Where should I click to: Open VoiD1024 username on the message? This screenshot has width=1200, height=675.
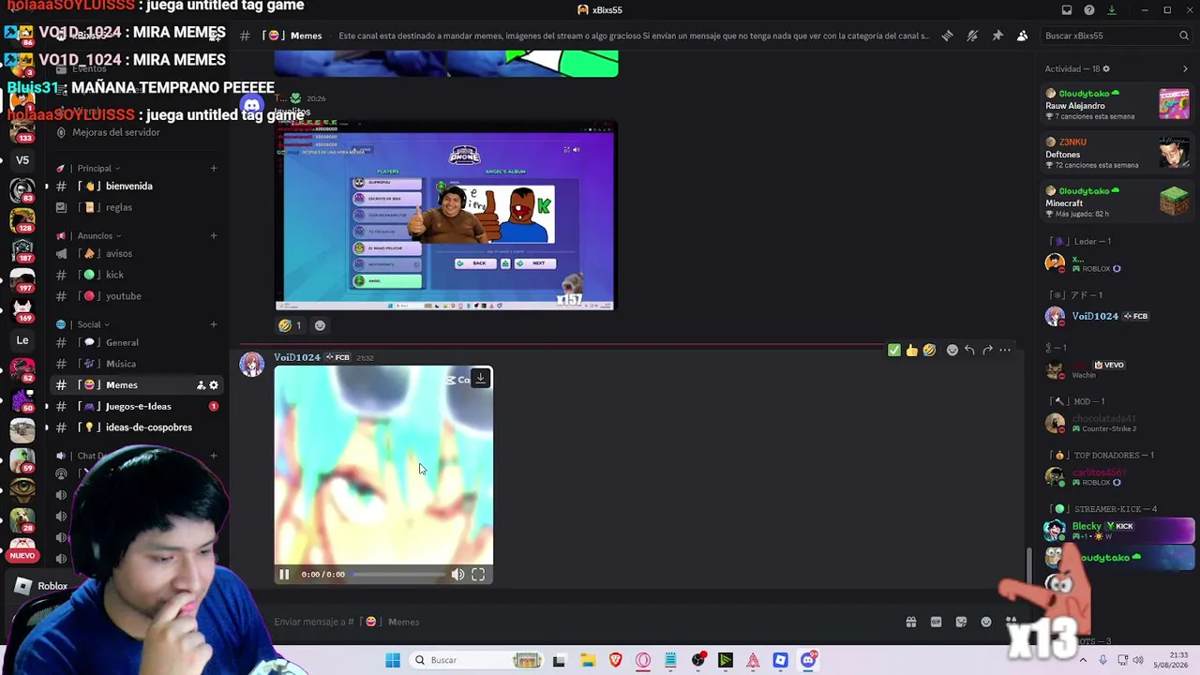(x=297, y=357)
